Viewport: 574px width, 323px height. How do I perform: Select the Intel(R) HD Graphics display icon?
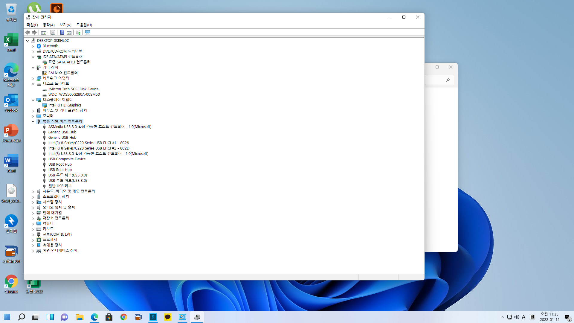coord(45,105)
